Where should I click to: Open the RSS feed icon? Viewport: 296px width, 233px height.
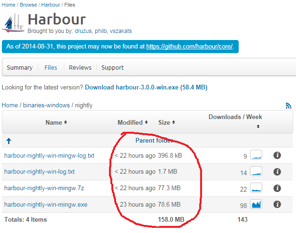click(x=288, y=106)
